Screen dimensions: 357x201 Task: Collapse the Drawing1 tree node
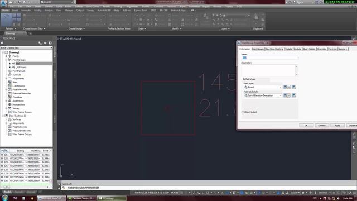[3, 52]
